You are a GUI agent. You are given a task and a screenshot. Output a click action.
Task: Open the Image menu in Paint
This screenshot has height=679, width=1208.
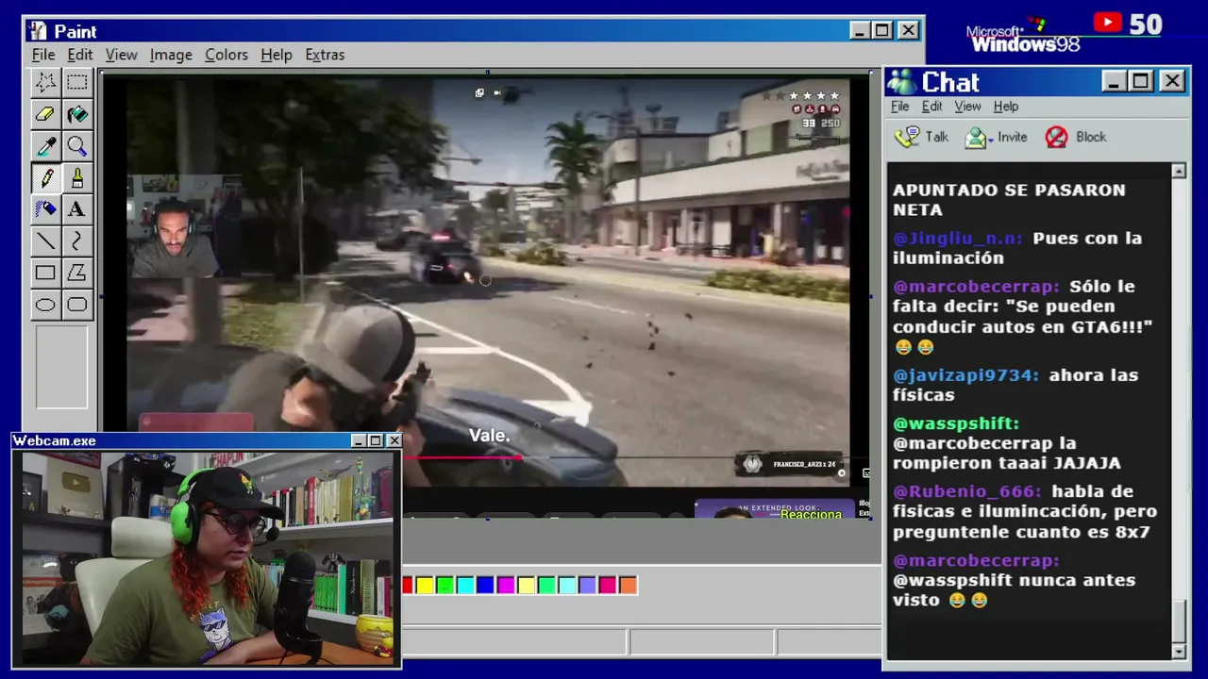(171, 55)
